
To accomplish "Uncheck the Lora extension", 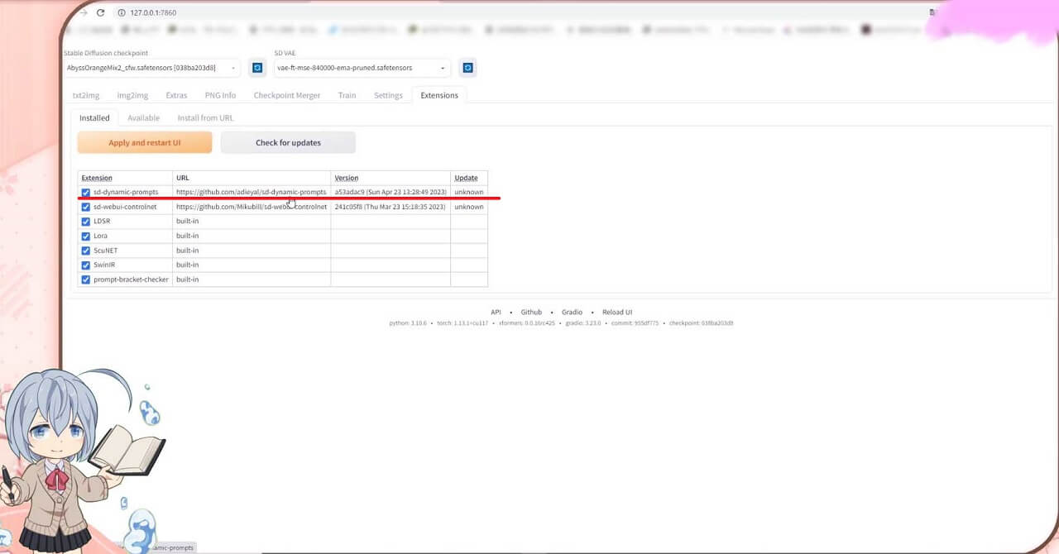I will pyautogui.click(x=86, y=236).
